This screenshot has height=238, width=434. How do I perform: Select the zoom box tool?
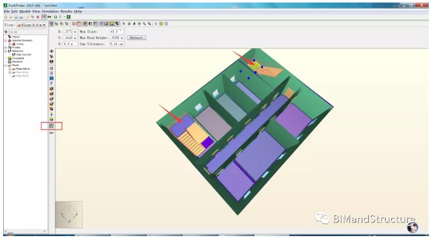(x=150, y=24)
